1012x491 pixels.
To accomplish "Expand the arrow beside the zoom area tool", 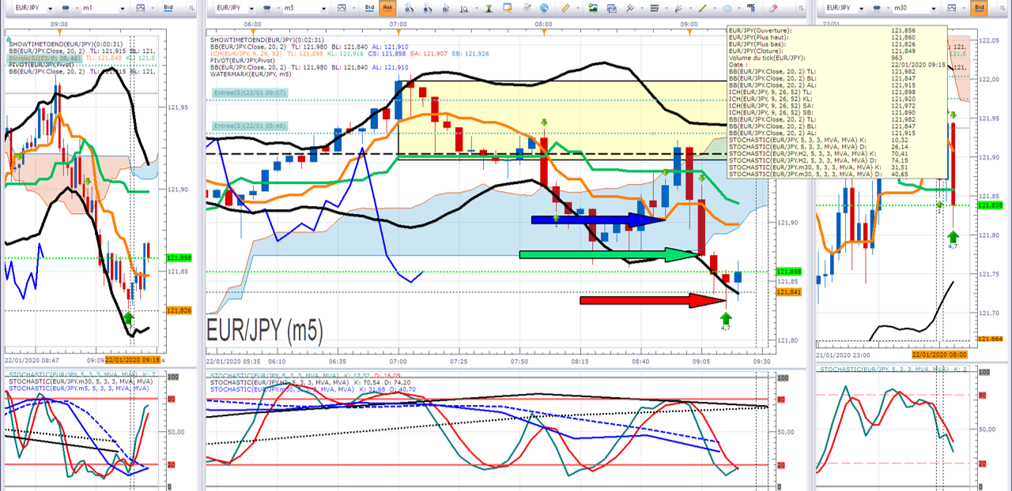I will tap(477, 8).
